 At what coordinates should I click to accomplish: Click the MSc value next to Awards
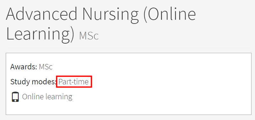click(x=46, y=67)
